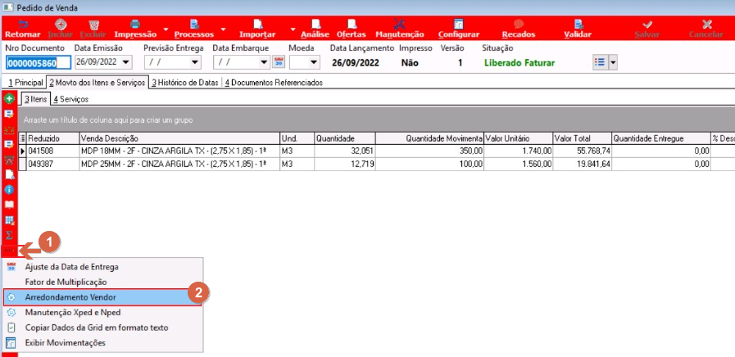Viewport: 735px width, 357px height.
Task: Expand the Impressão dropdown arrow
Action: [x=166, y=29]
